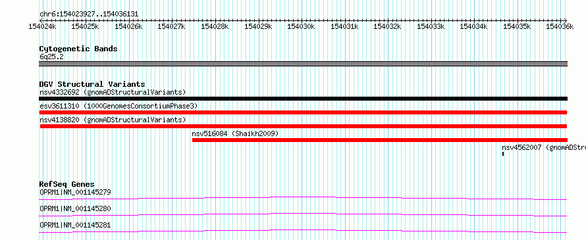Image resolution: width=586 pixels, height=240 pixels.
Task: Select the DGV Structural Variants track title
Action: (x=92, y=84)
